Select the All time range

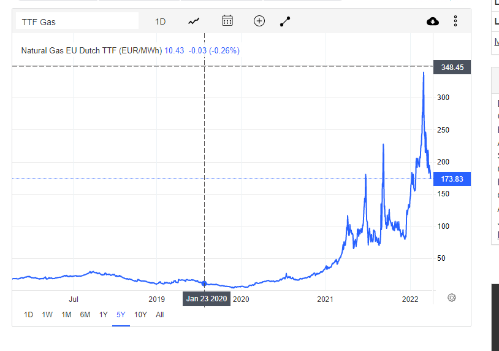tap(160, 315)
